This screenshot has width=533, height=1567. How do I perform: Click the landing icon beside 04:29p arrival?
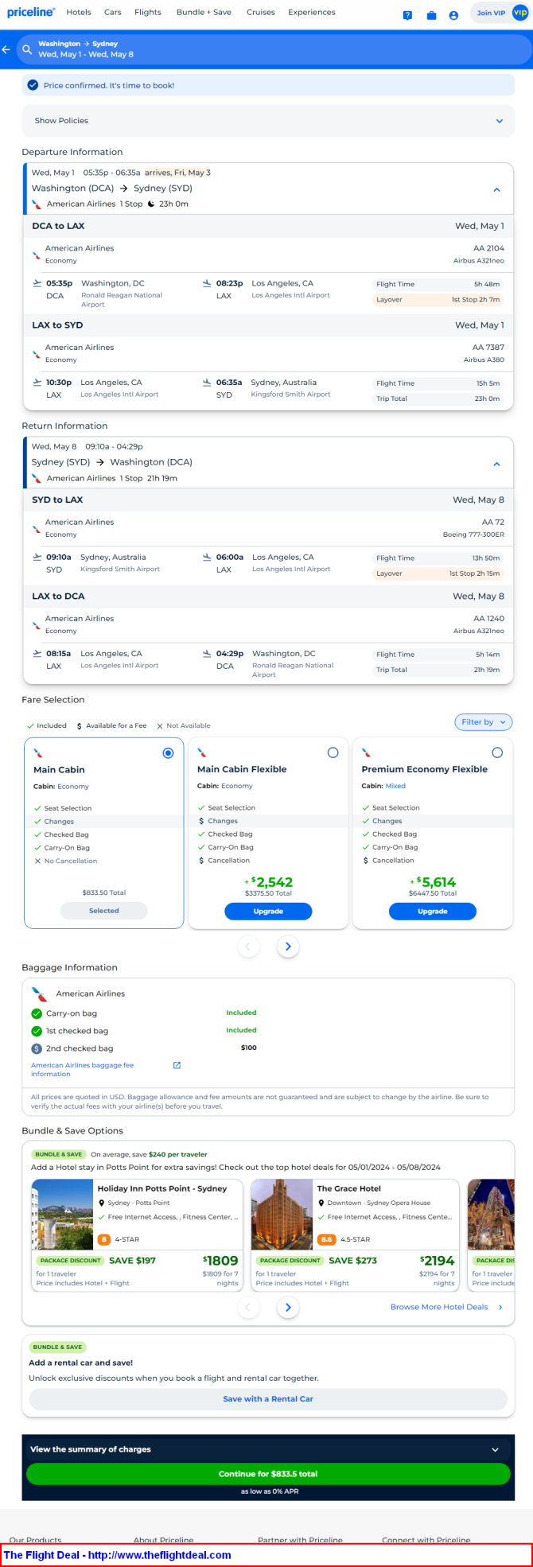(208, 653)
